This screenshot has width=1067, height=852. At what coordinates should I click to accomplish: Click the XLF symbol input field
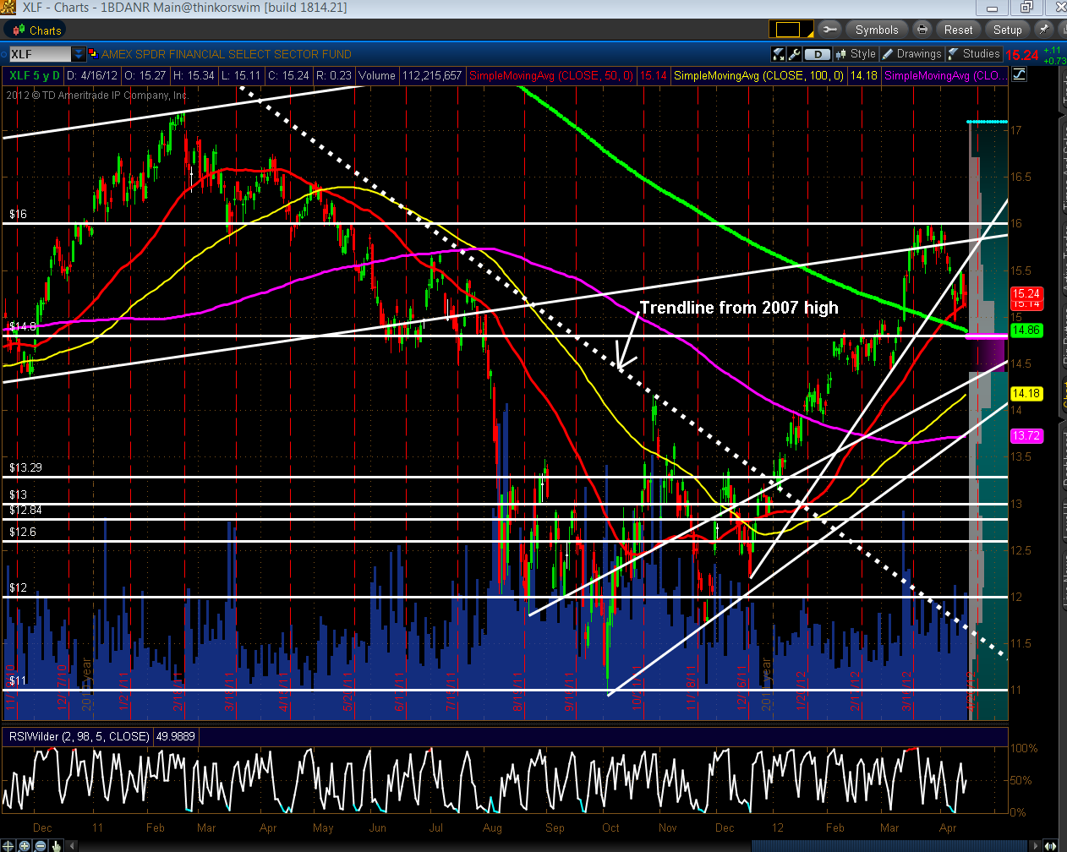click(39, 54)
